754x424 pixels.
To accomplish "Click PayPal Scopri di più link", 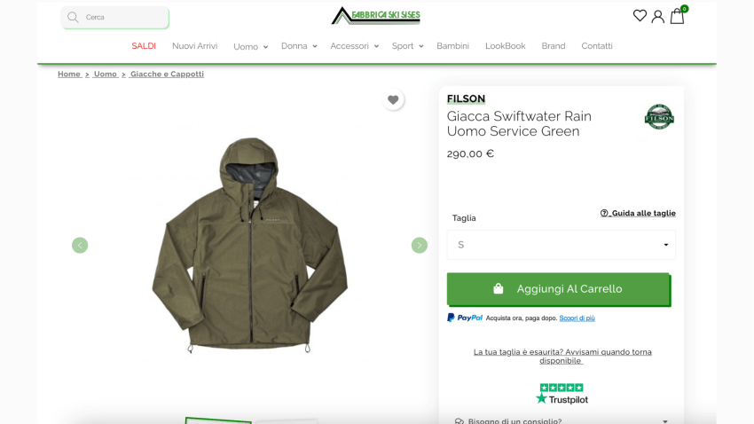I will tap(577, 318).
